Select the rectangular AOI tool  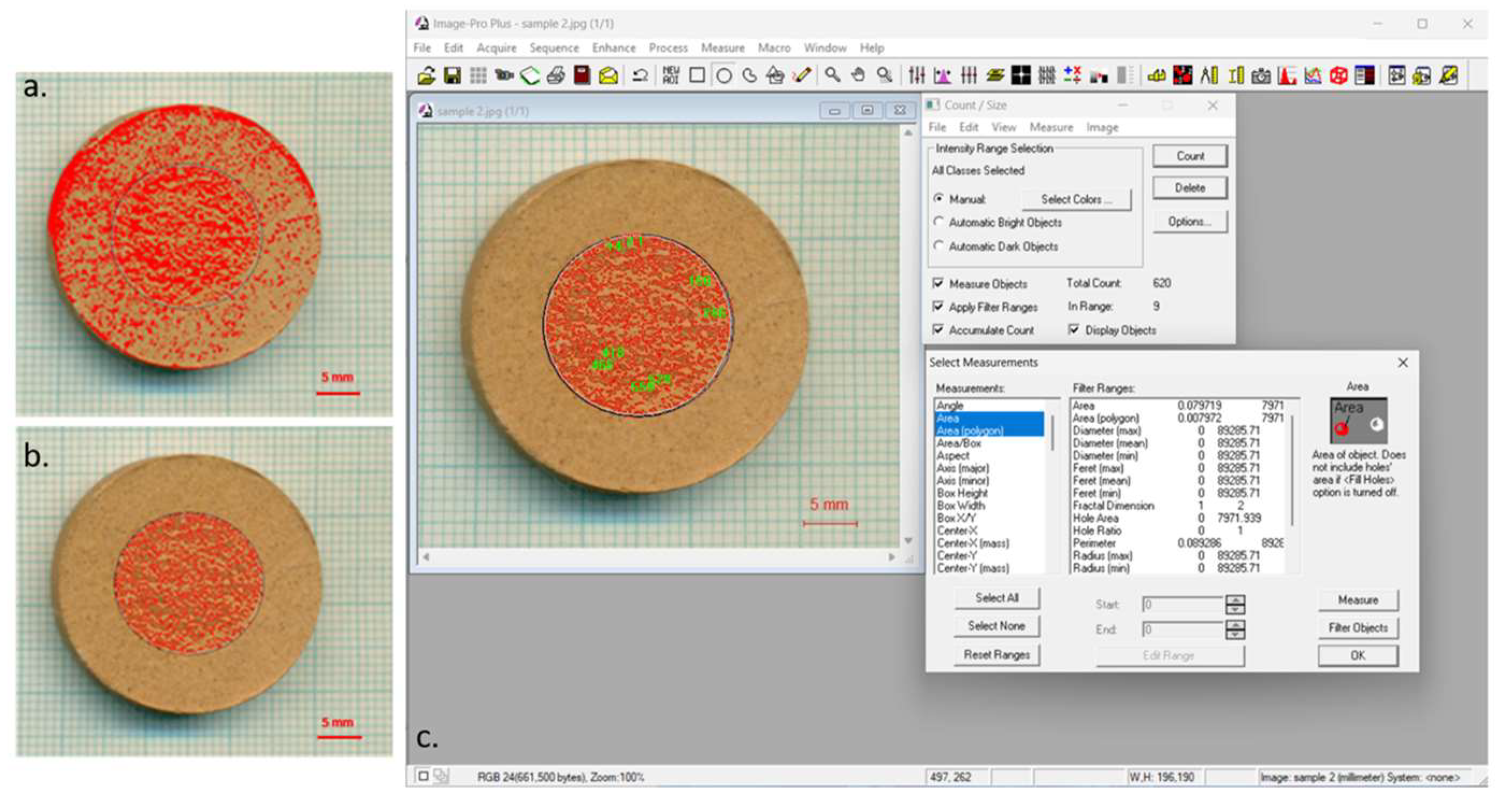(697, 76)
